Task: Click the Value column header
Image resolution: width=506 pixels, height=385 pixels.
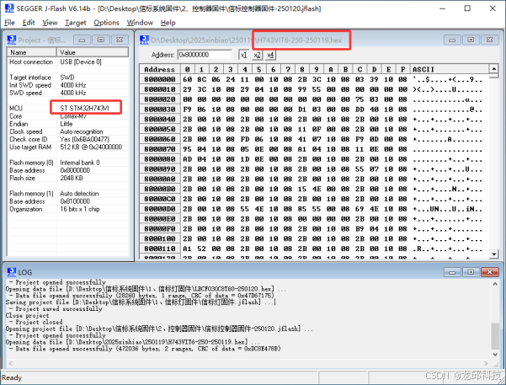Action: coord(93,52)
